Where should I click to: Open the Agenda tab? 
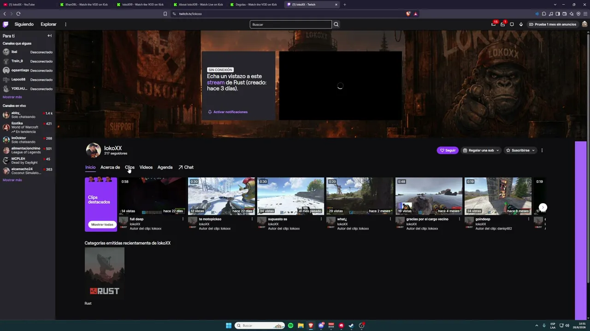165,167
